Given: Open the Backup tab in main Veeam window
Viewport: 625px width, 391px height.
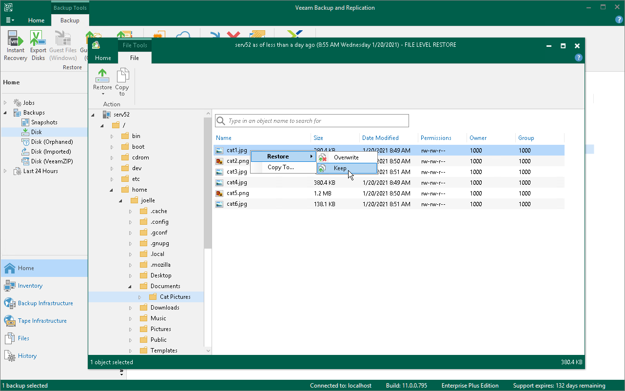Looking at the screenshot, I should tap(70, 20).
